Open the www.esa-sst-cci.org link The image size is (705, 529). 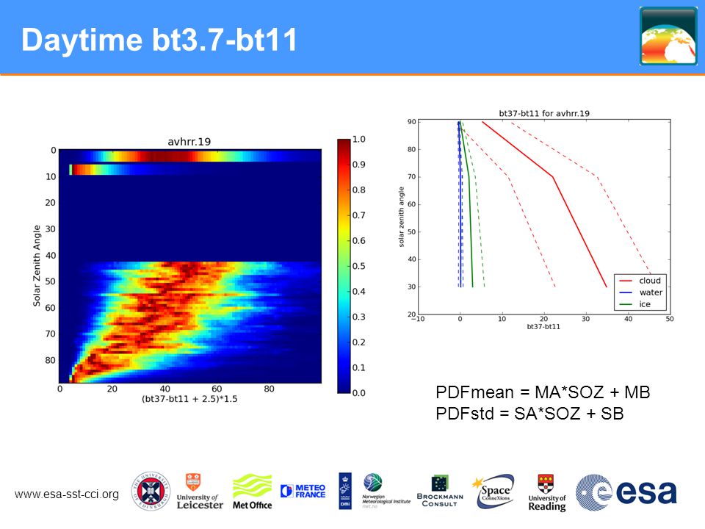coord(67,494)
